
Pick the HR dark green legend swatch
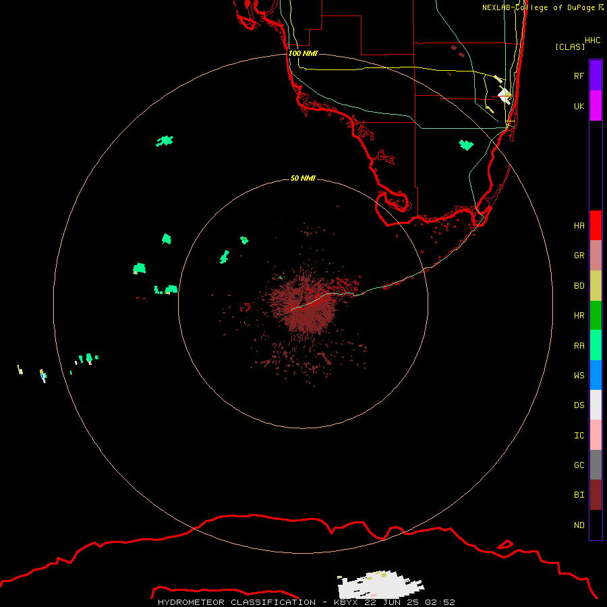596,316
